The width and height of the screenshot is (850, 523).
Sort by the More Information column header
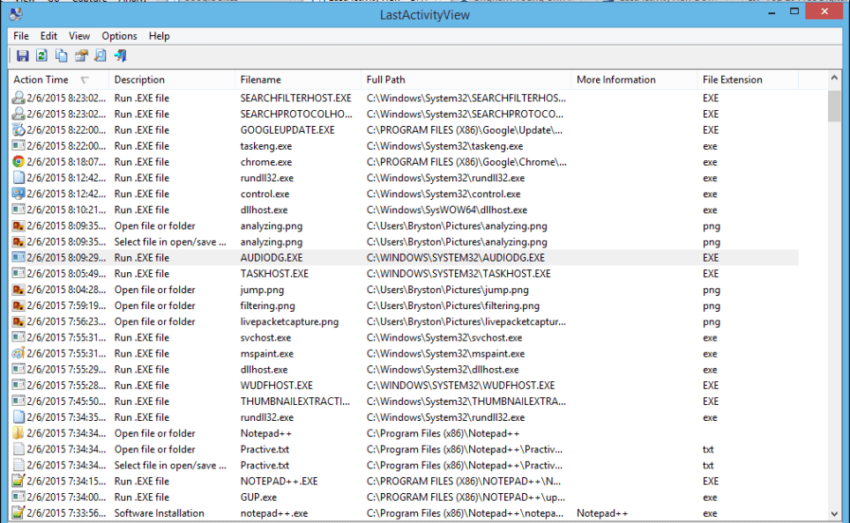634,79
